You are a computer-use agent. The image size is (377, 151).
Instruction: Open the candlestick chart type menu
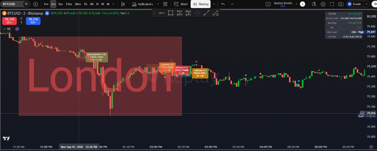click(x=123, y=4)
